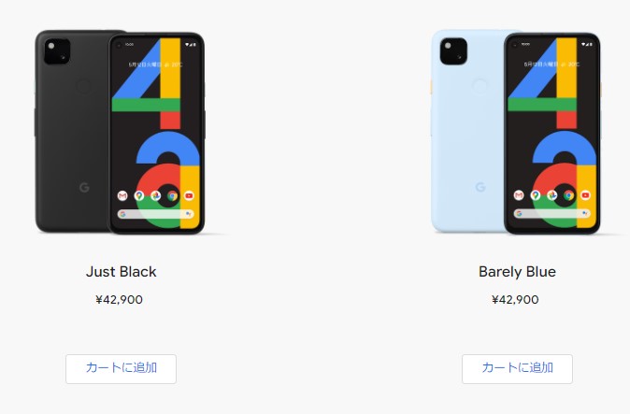Select the Barely Blue phone image
This screenshot has height=414, width=630.
pyautogui.click(x=516, y=132)
